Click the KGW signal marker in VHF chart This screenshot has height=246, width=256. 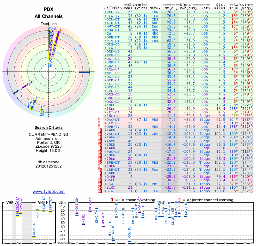pos(37,210)
